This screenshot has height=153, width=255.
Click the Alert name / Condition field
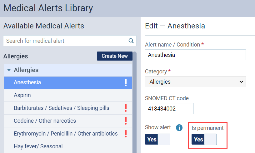click(195, 55)
